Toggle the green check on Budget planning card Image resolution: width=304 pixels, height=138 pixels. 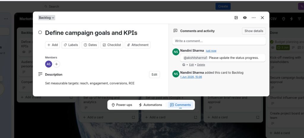coord(272,42)
